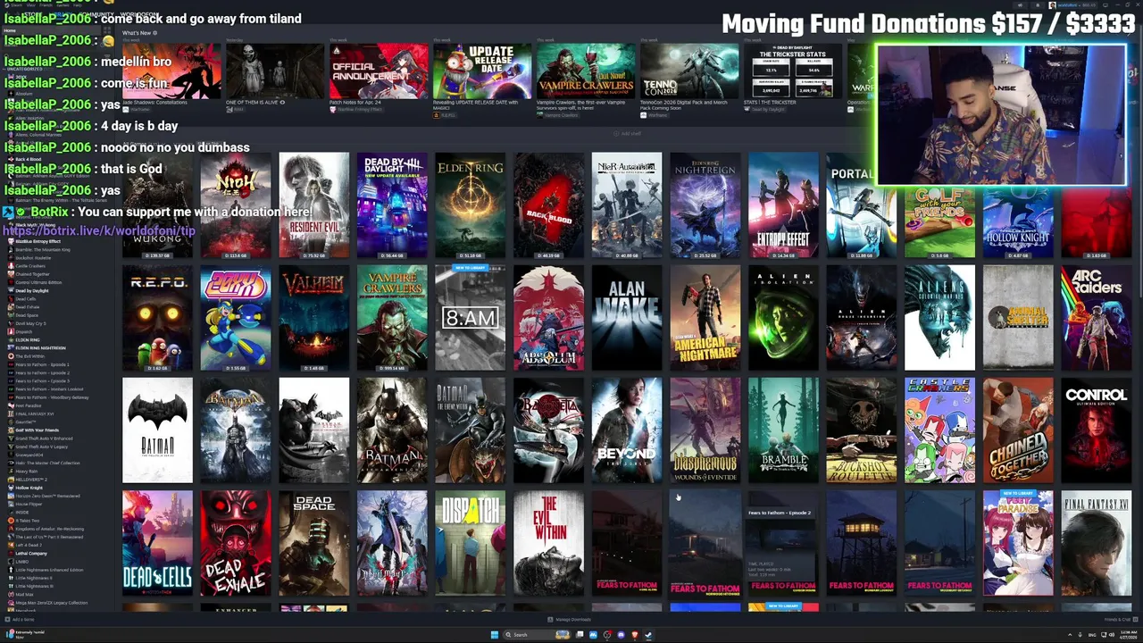Select the 8:AM game cover
The height and width of the screenshot is (643, 1143).
point(470,318)
